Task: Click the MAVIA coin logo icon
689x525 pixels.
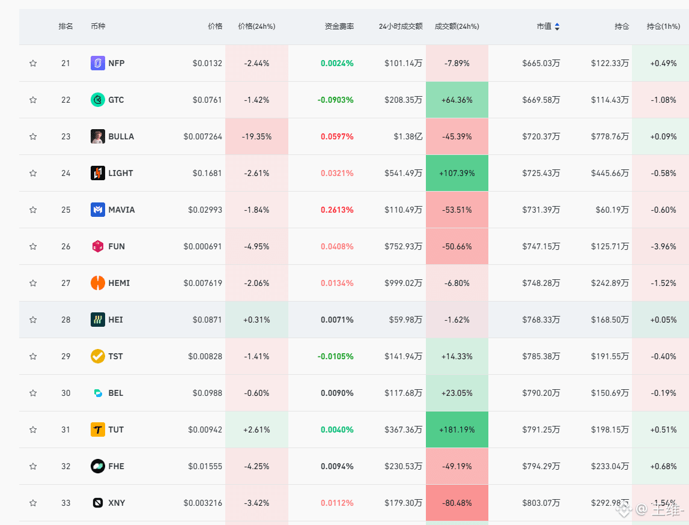Action: pyautogui.click(x=97, y=210)
